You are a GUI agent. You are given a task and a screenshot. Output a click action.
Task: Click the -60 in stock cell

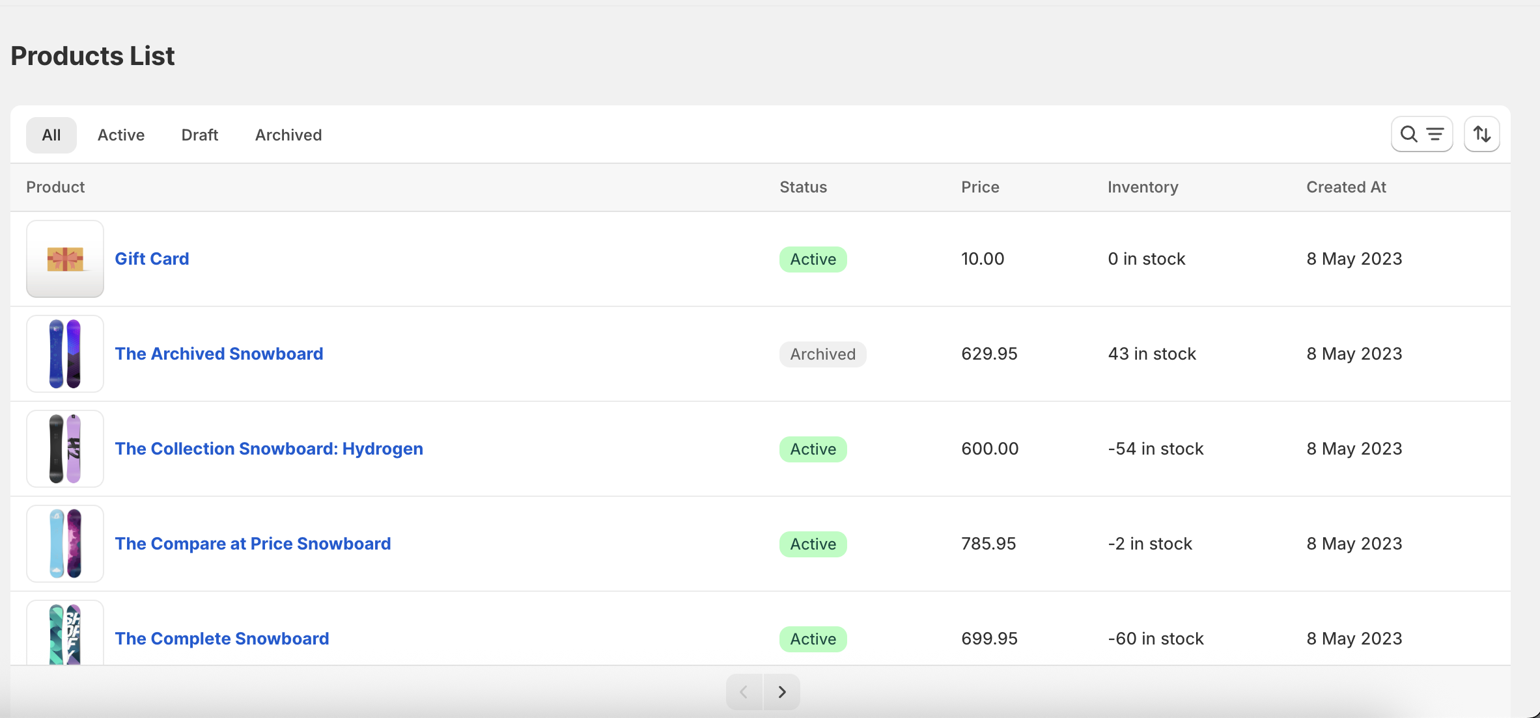point(1156,639)
